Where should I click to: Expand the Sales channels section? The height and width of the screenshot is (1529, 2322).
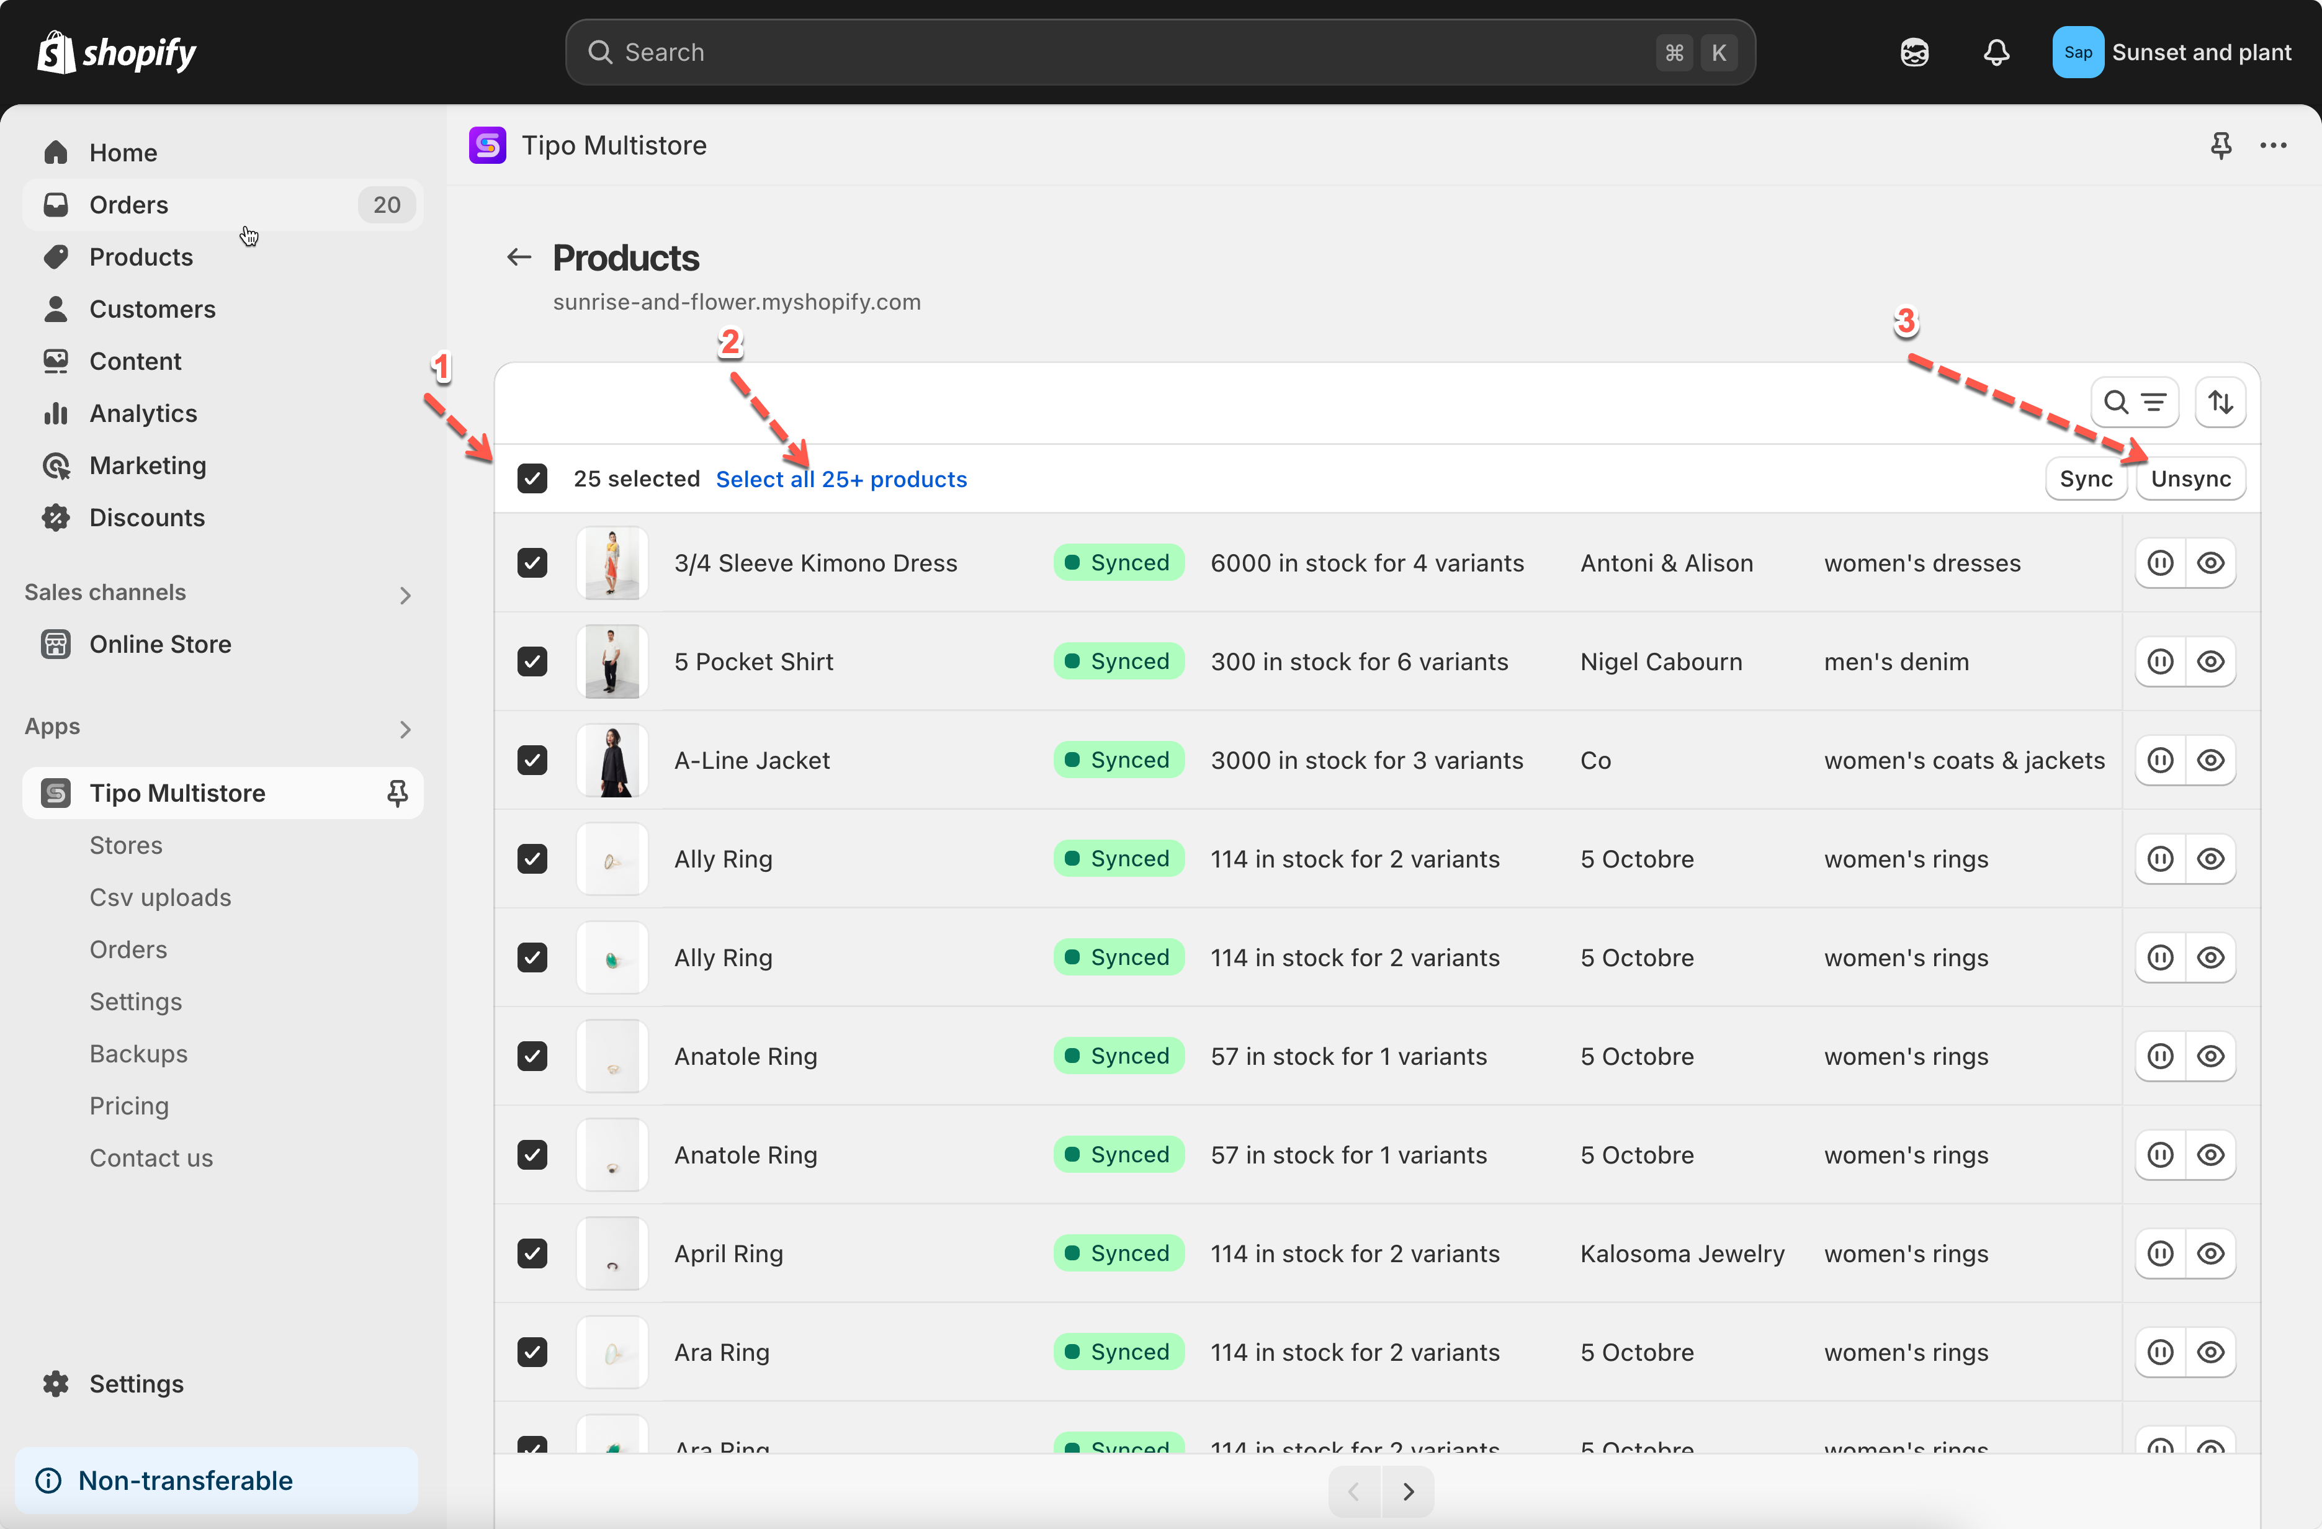click(406, 595)
